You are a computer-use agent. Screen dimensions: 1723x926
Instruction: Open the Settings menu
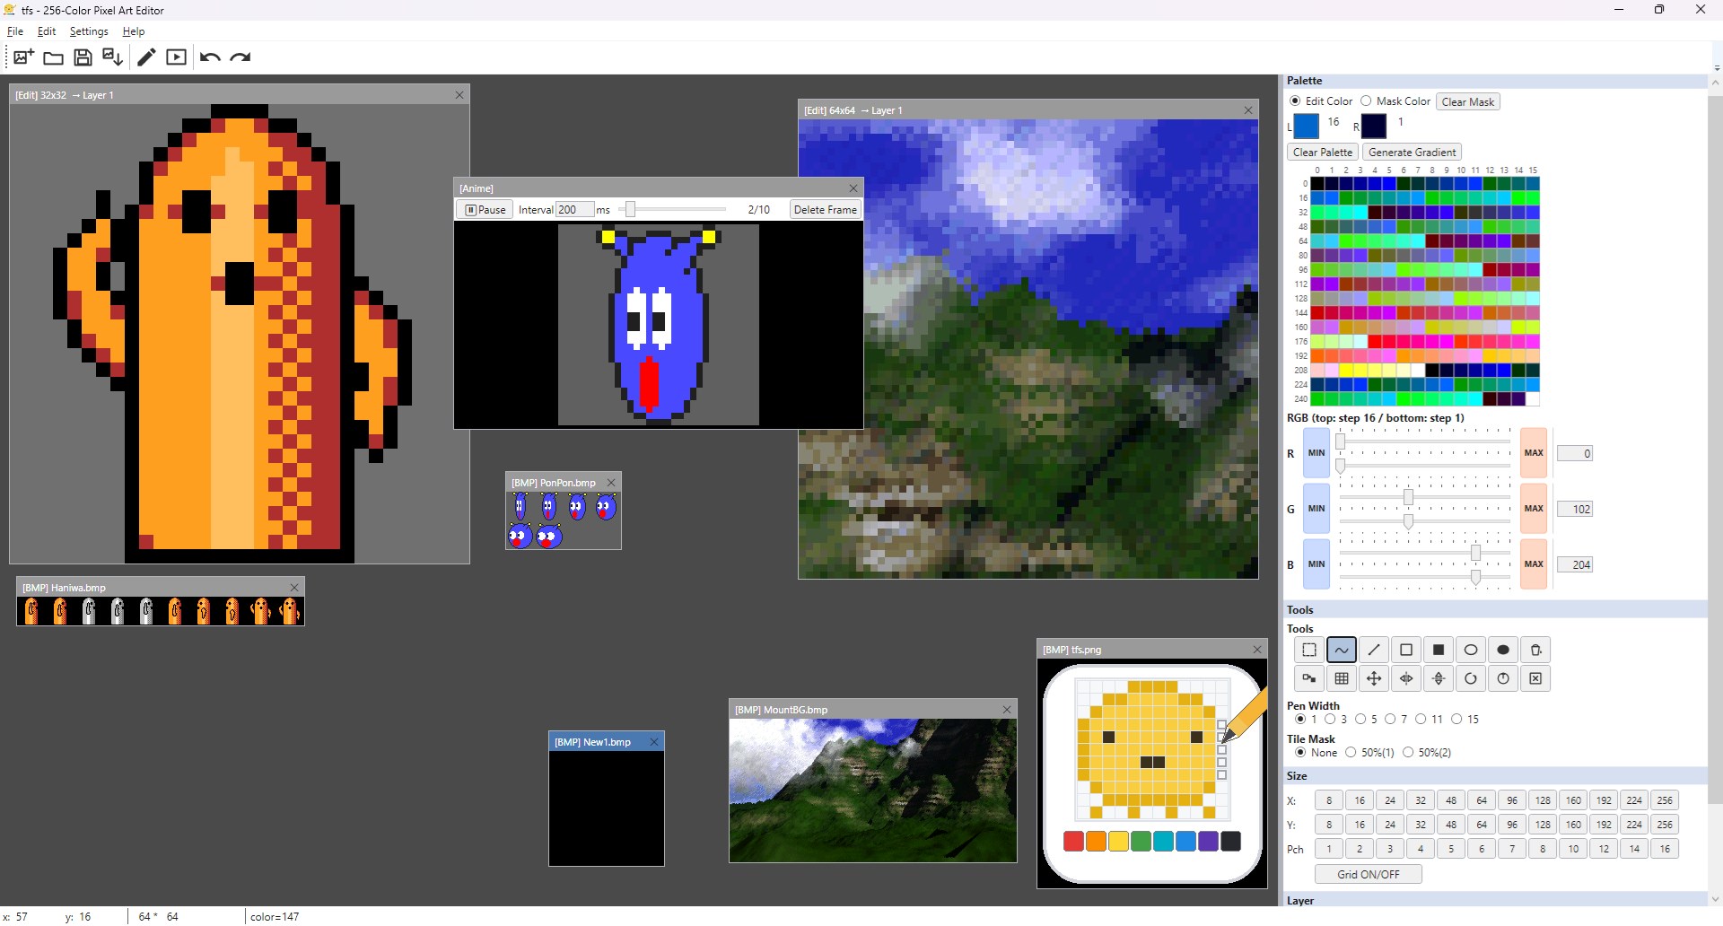point(89,31)
